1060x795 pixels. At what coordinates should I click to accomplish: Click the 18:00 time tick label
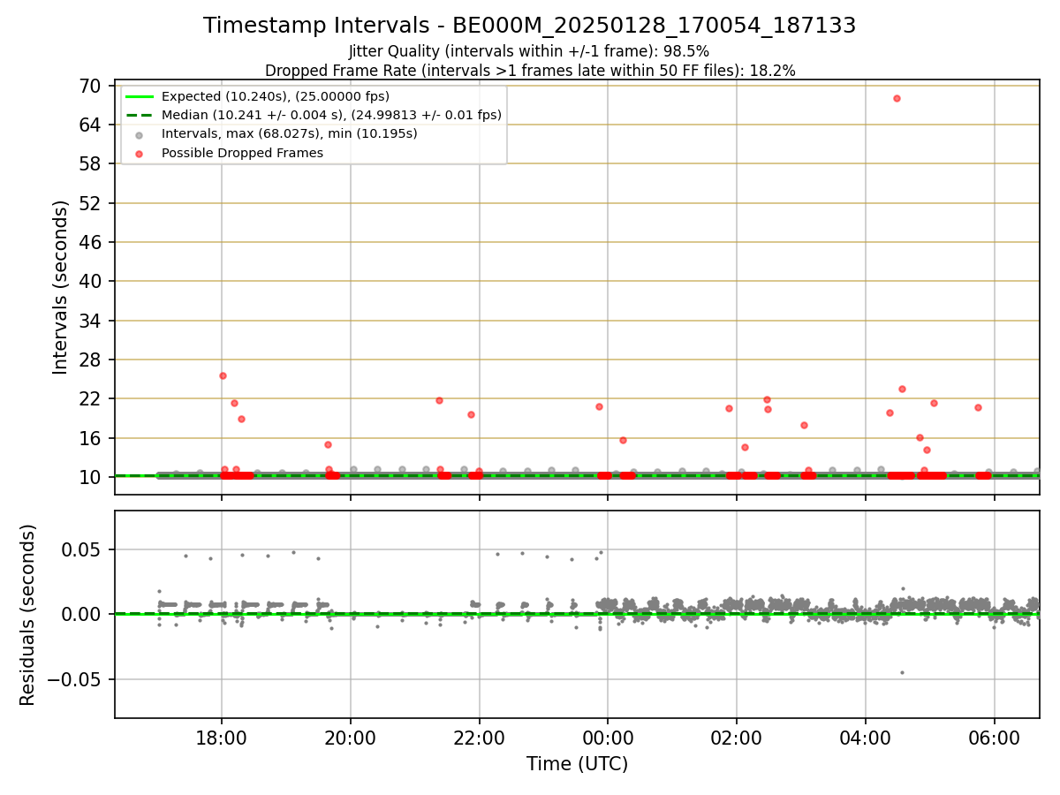[222, 738]
